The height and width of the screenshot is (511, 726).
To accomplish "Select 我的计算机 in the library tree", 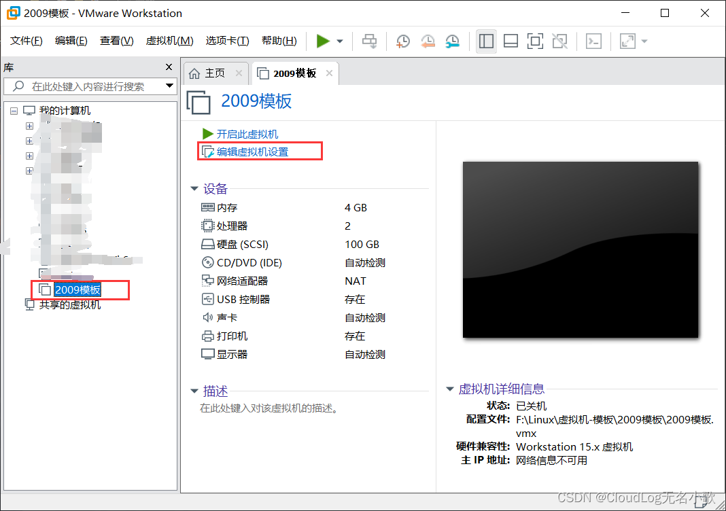I will 65,111.
